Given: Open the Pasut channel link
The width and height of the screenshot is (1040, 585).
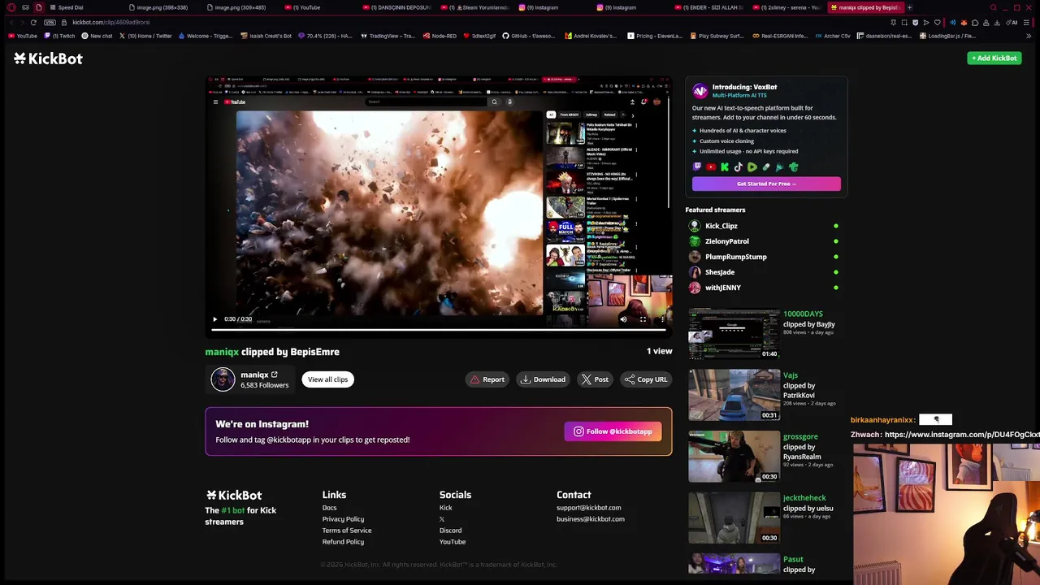Looking at the screenshot, I should pyautogui.click(x=793, y=559).
